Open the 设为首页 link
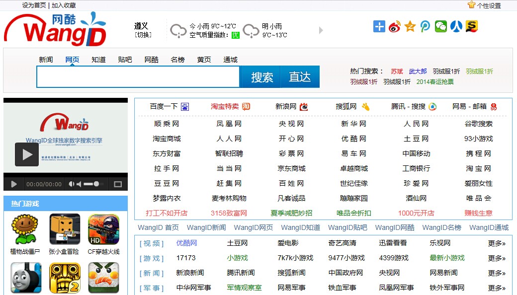Image resolution: width=517 pixels, height=295 pixels. pos(34,5)
